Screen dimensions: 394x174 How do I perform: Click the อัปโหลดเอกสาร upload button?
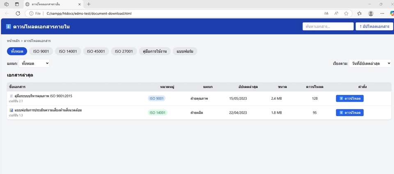pos(374,26)
